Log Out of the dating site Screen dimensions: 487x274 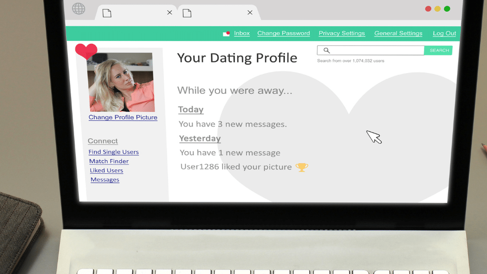click(x=445, y=33)
